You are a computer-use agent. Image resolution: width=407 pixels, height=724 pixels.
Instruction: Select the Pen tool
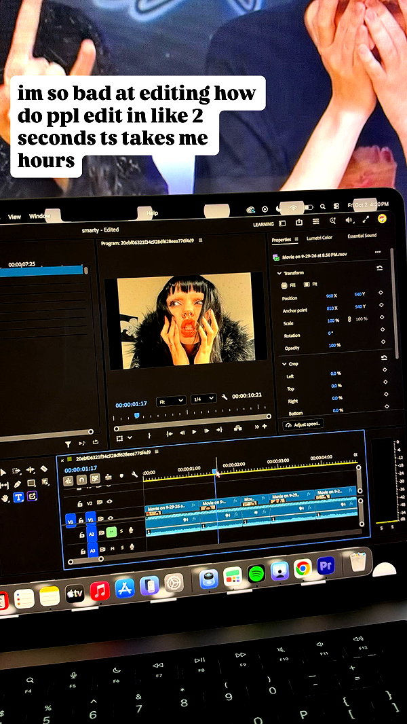coord(18,484)
